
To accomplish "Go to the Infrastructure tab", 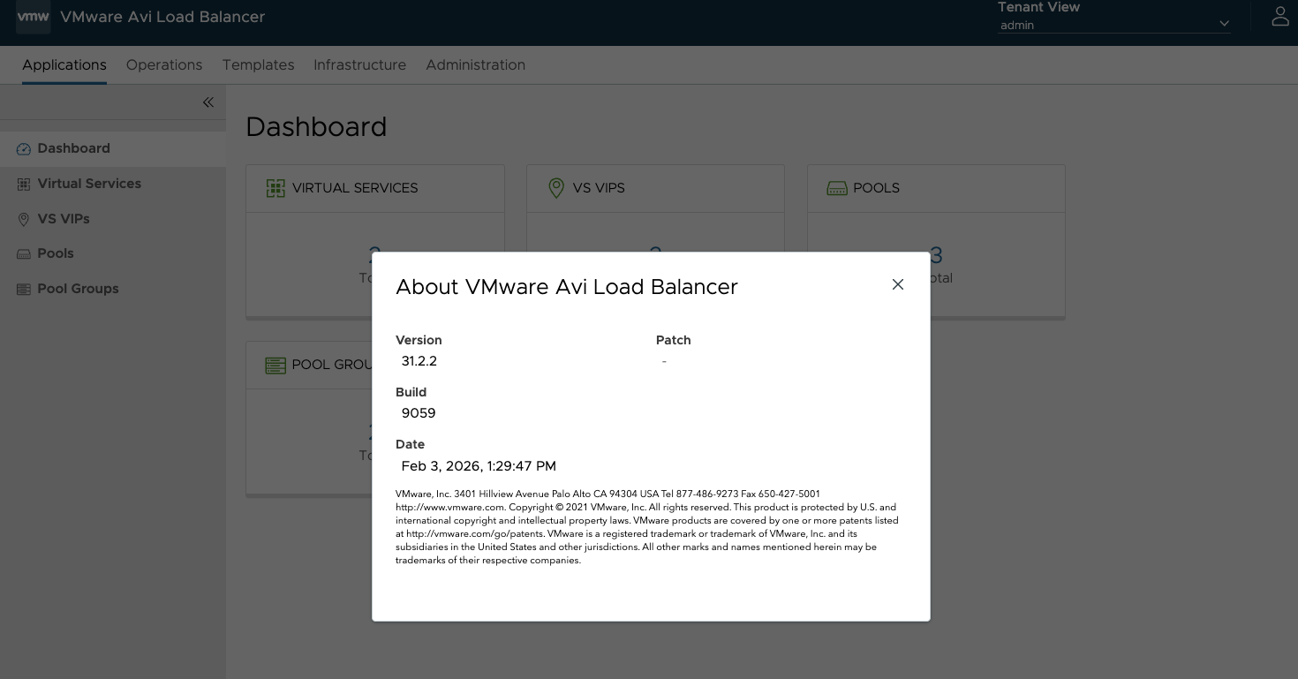I will pos(359,64).
